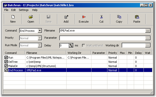The width and height of the screenshot is (156, 97).
Task: Open a batch file with Open icon
Action: point(31,17)
